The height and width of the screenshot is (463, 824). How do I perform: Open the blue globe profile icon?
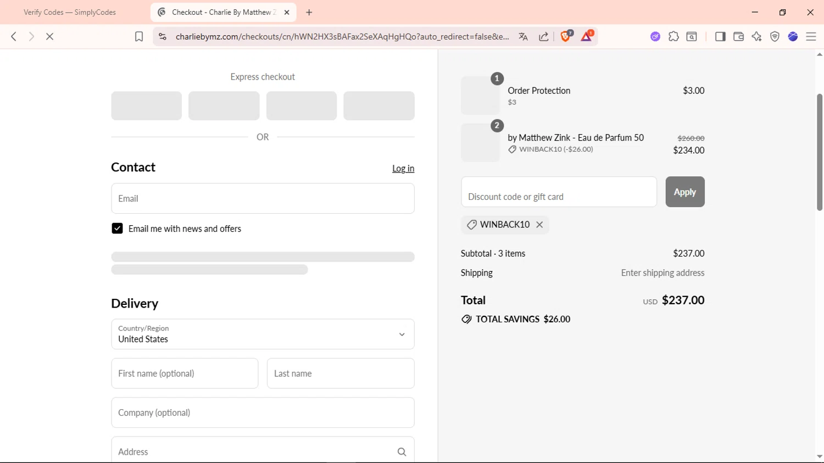(x=793, y=36)
